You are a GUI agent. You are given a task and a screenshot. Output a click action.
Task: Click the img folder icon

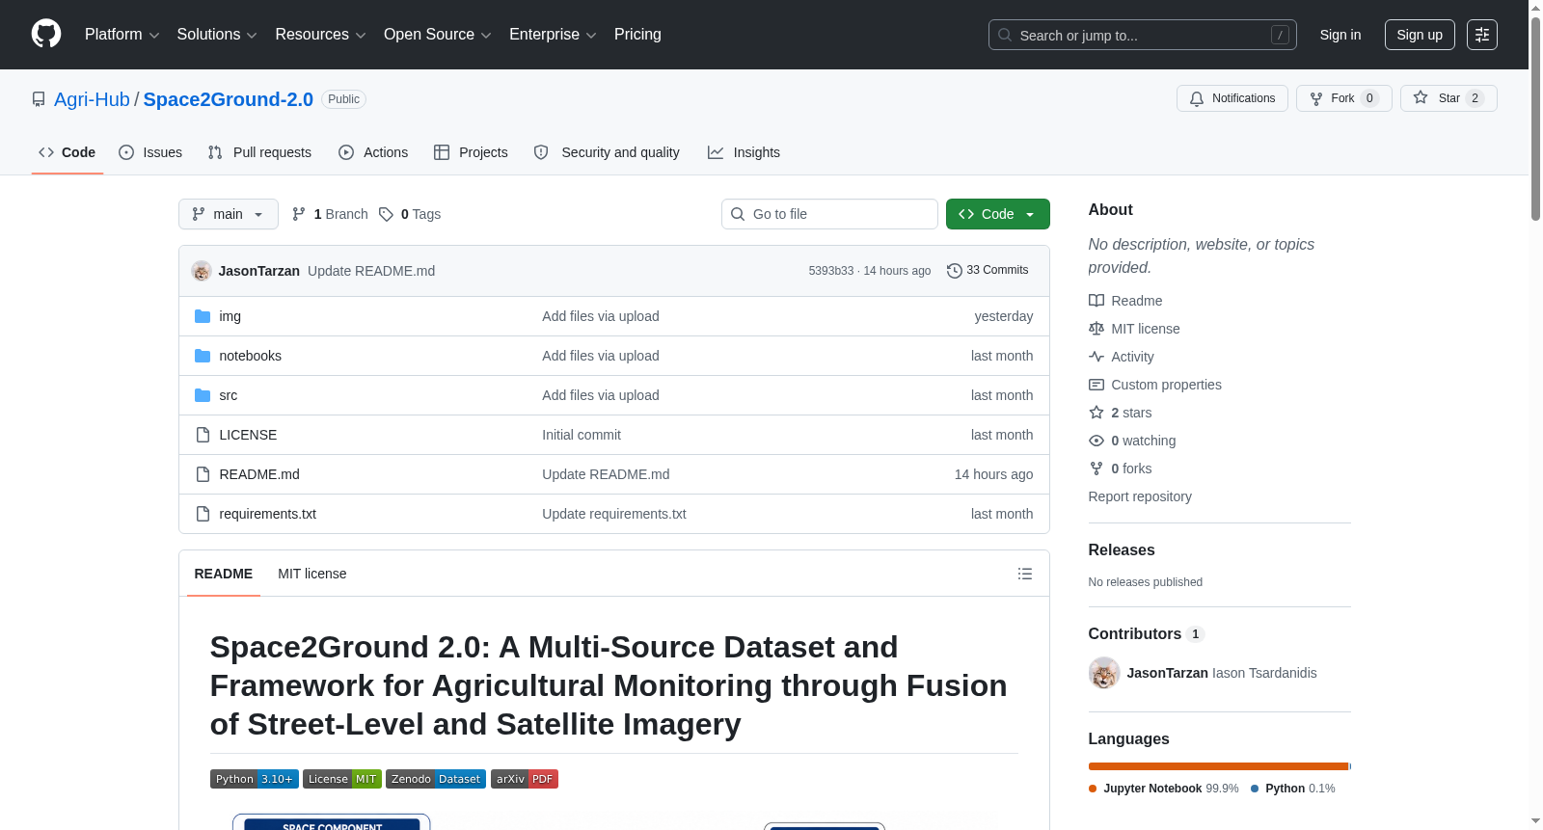tap(203, 316)
